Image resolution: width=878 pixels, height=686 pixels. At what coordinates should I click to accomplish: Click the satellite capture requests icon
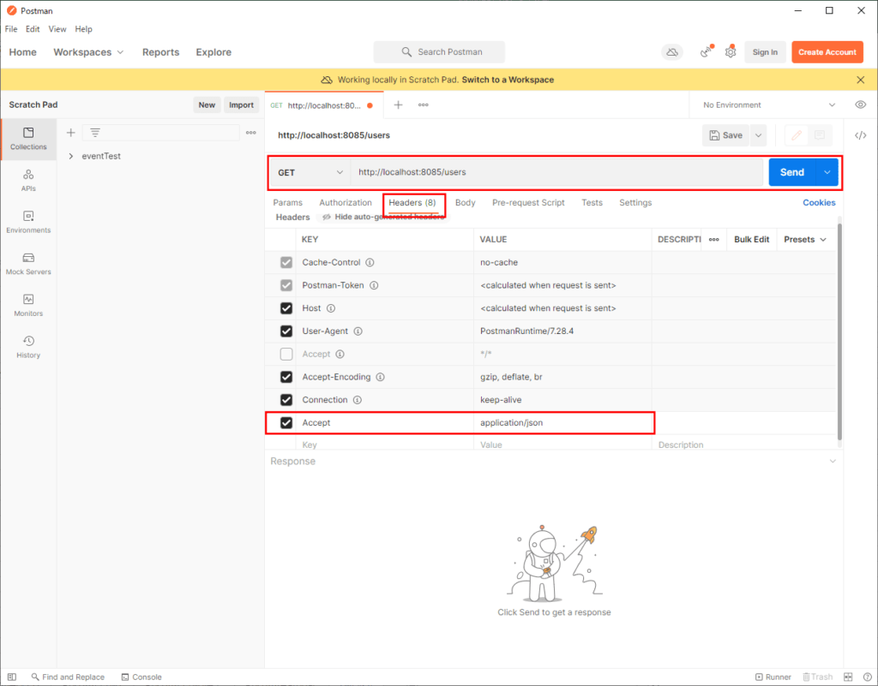[707, 52]
